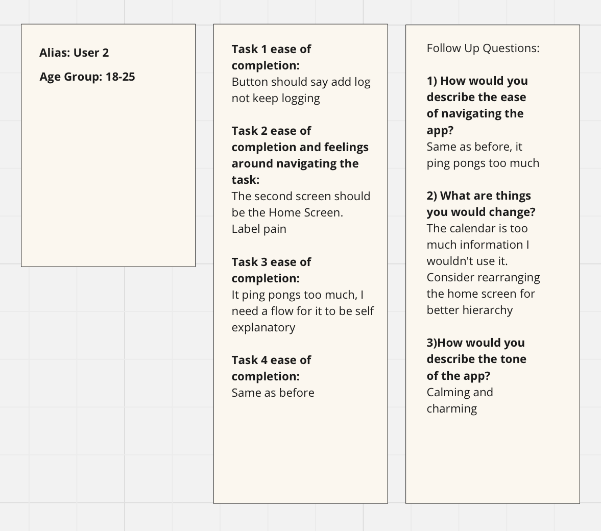Select the Task 2 ease of completion heading

point(300,155)
